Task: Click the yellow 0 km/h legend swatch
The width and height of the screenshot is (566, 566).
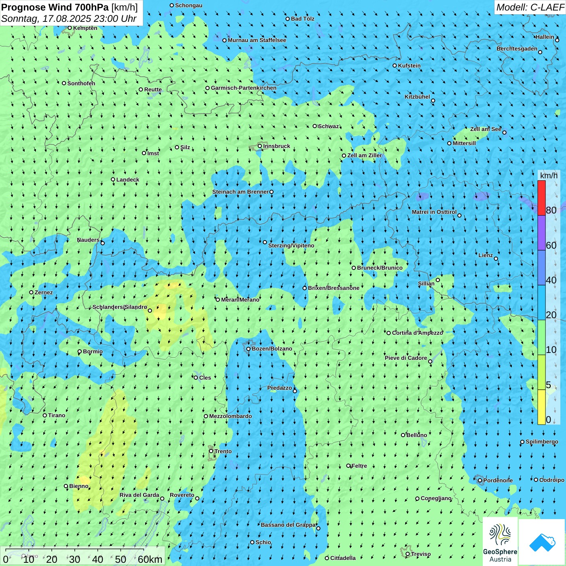Action: [x=541, y=407]
